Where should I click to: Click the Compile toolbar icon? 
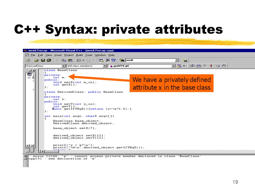(192, 66)
